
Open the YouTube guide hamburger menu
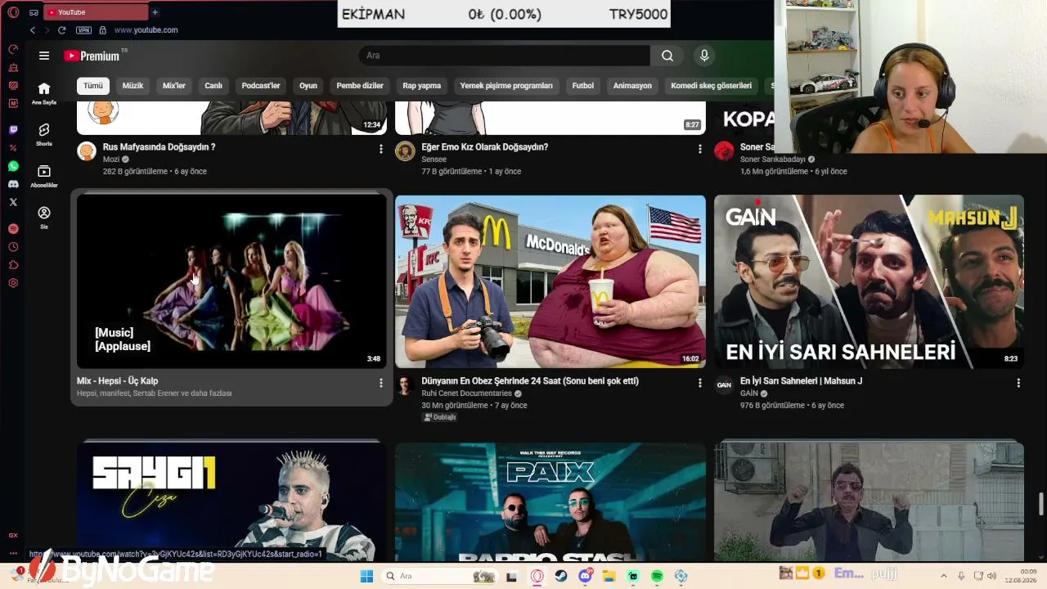coord(44,56)
